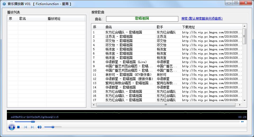Click the song name search field
This screenshot has height=137, width=254.
142,19
